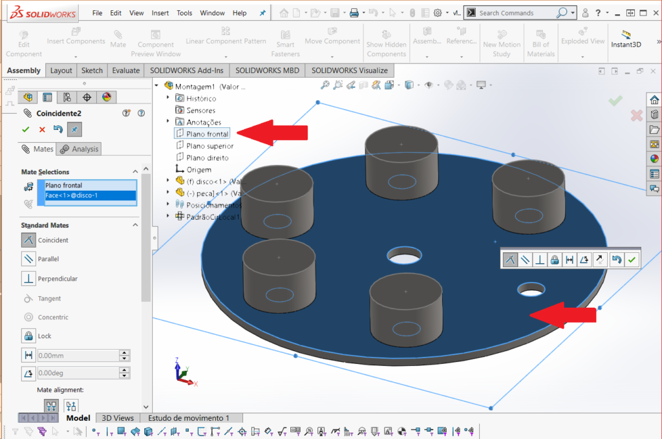The image size is (662, 439).
Task: Switch to the Evaluate tab
Action: tap(125, 70)
